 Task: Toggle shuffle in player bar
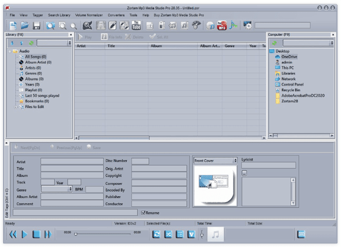coord(168,234)
